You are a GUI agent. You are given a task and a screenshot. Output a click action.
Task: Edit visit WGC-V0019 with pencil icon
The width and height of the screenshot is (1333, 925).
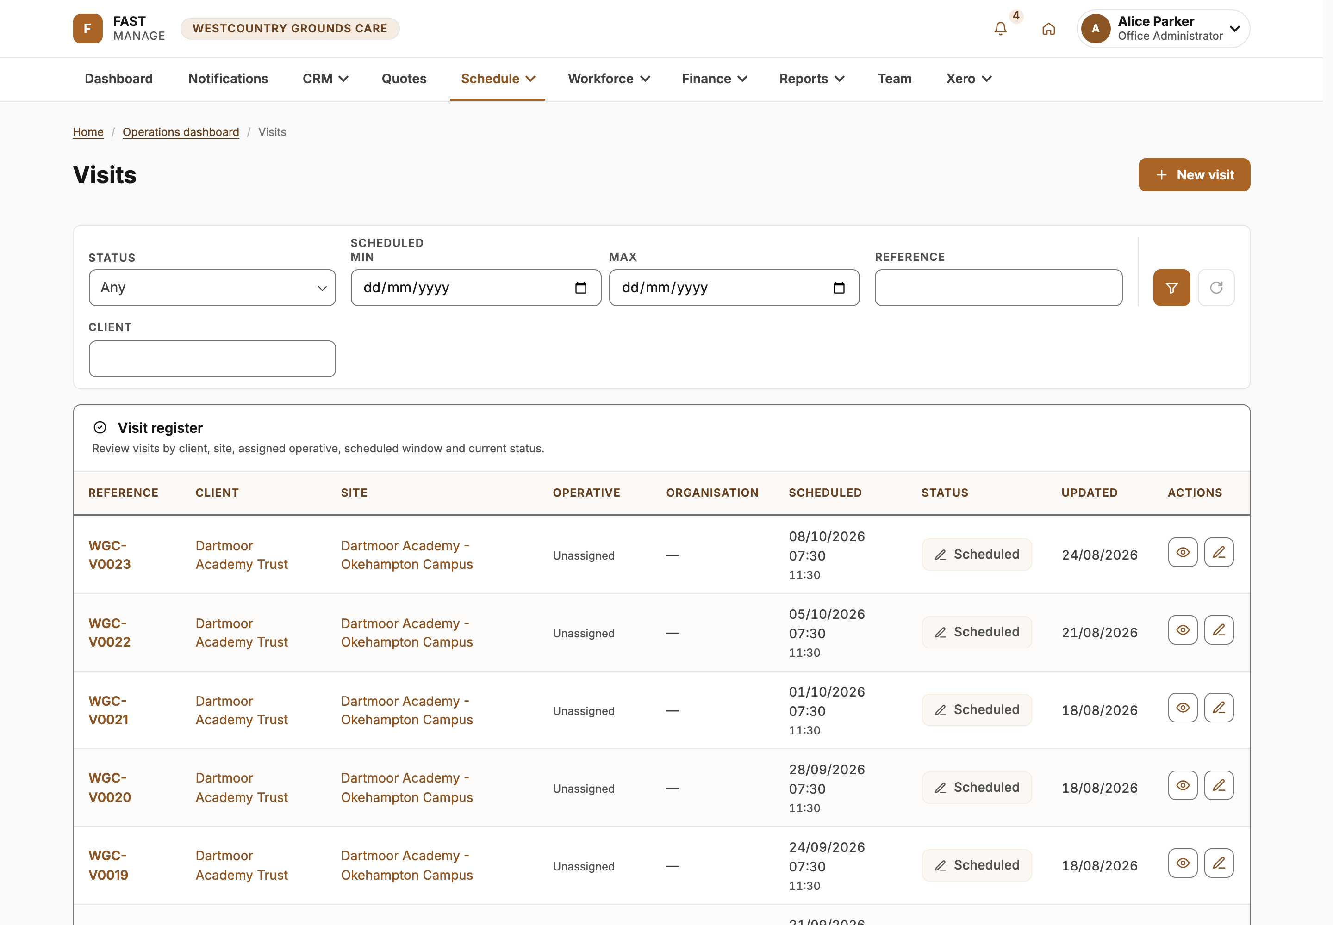(x=1219, y=863)
